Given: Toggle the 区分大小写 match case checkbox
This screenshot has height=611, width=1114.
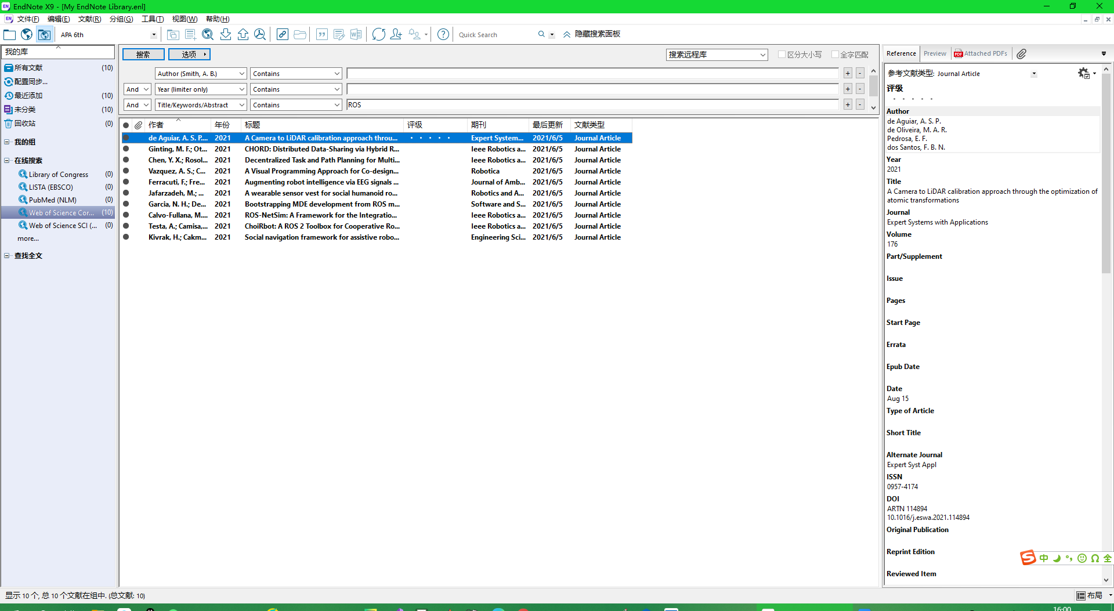Looking at the screenshot, I should tap(782, 55).
